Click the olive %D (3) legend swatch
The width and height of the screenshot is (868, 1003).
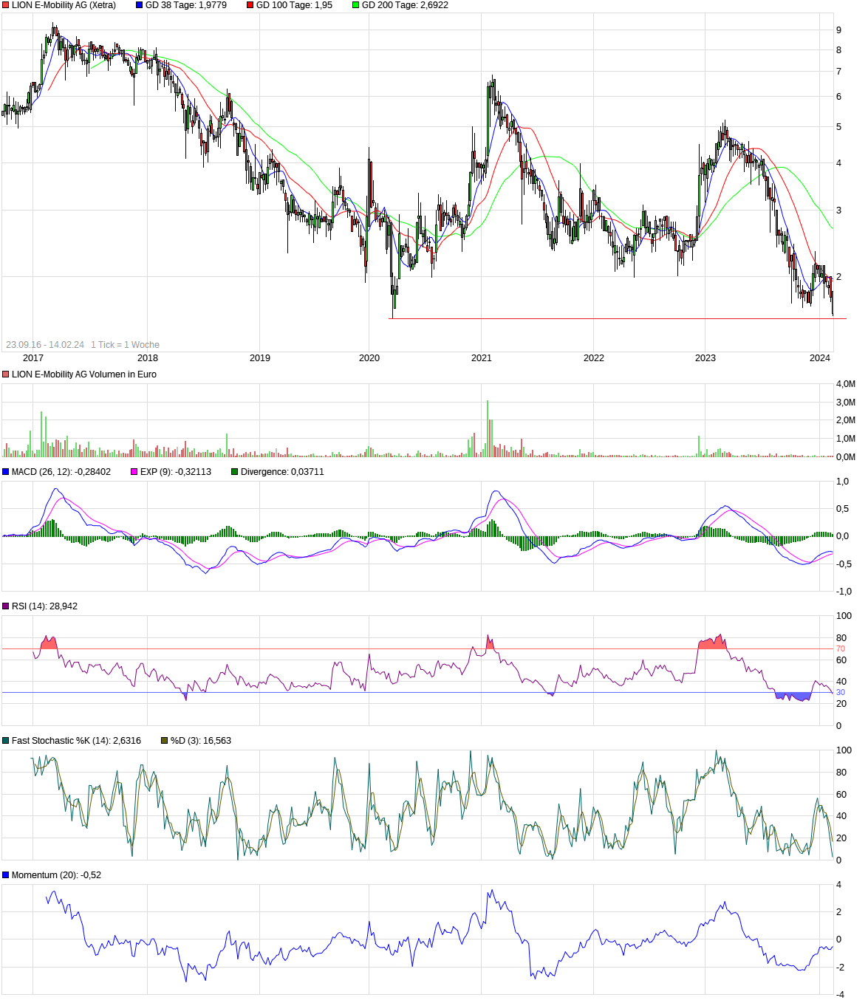(165, 741)
